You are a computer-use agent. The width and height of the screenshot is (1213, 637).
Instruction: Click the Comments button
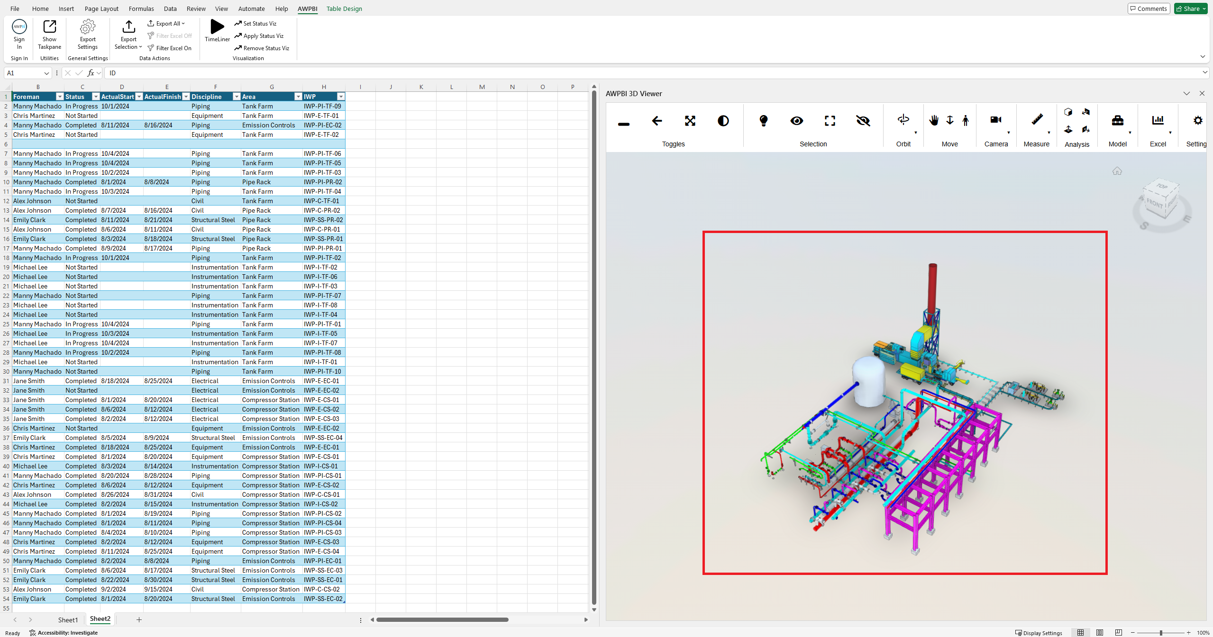click(1148, 9)
